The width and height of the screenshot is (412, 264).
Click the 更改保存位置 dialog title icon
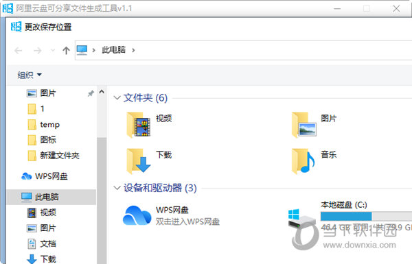[x=16, y=27]
